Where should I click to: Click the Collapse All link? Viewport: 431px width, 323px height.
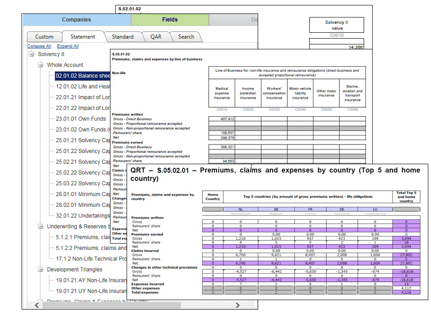[39, 46]
